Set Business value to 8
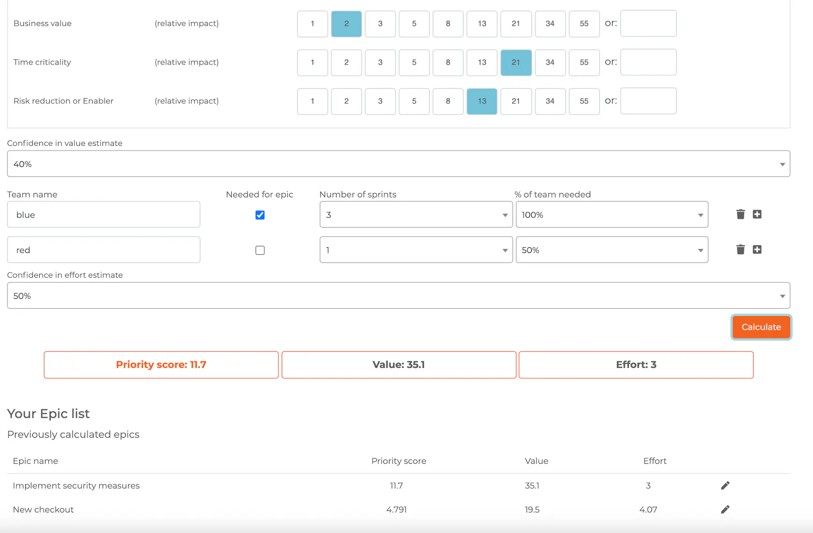This screenshot has height=533, width=813. tap(448, 23)
